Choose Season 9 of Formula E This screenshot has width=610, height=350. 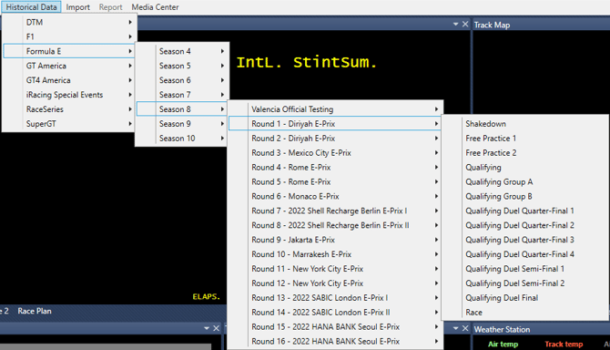point(182,124)
